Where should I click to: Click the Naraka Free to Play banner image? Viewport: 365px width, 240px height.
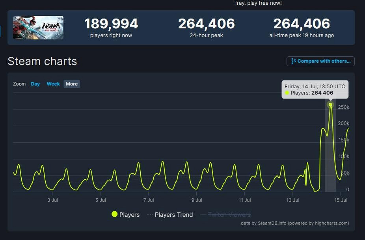coord(38,27)
